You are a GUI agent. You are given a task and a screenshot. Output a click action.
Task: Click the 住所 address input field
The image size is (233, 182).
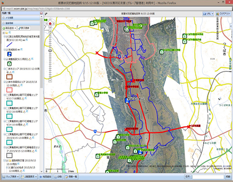pos(208,177)
